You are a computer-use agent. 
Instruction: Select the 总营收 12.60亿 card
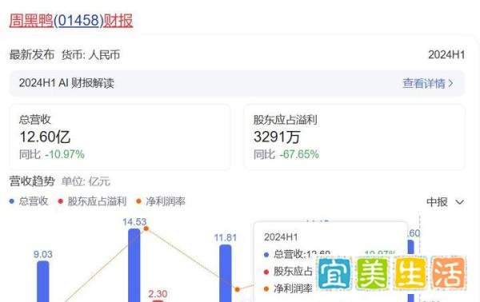[x=120, y=137]
